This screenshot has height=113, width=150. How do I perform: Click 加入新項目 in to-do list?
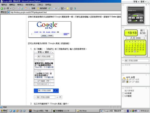pos(129,91)
